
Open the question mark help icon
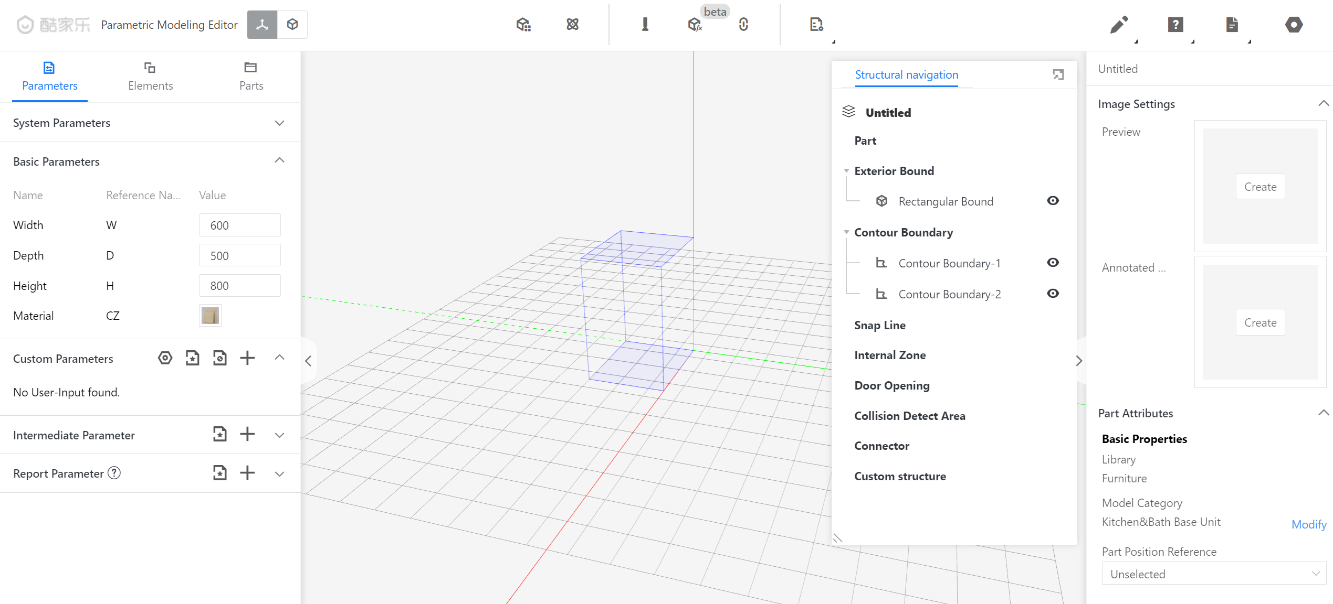click(x=1175, y=25)
